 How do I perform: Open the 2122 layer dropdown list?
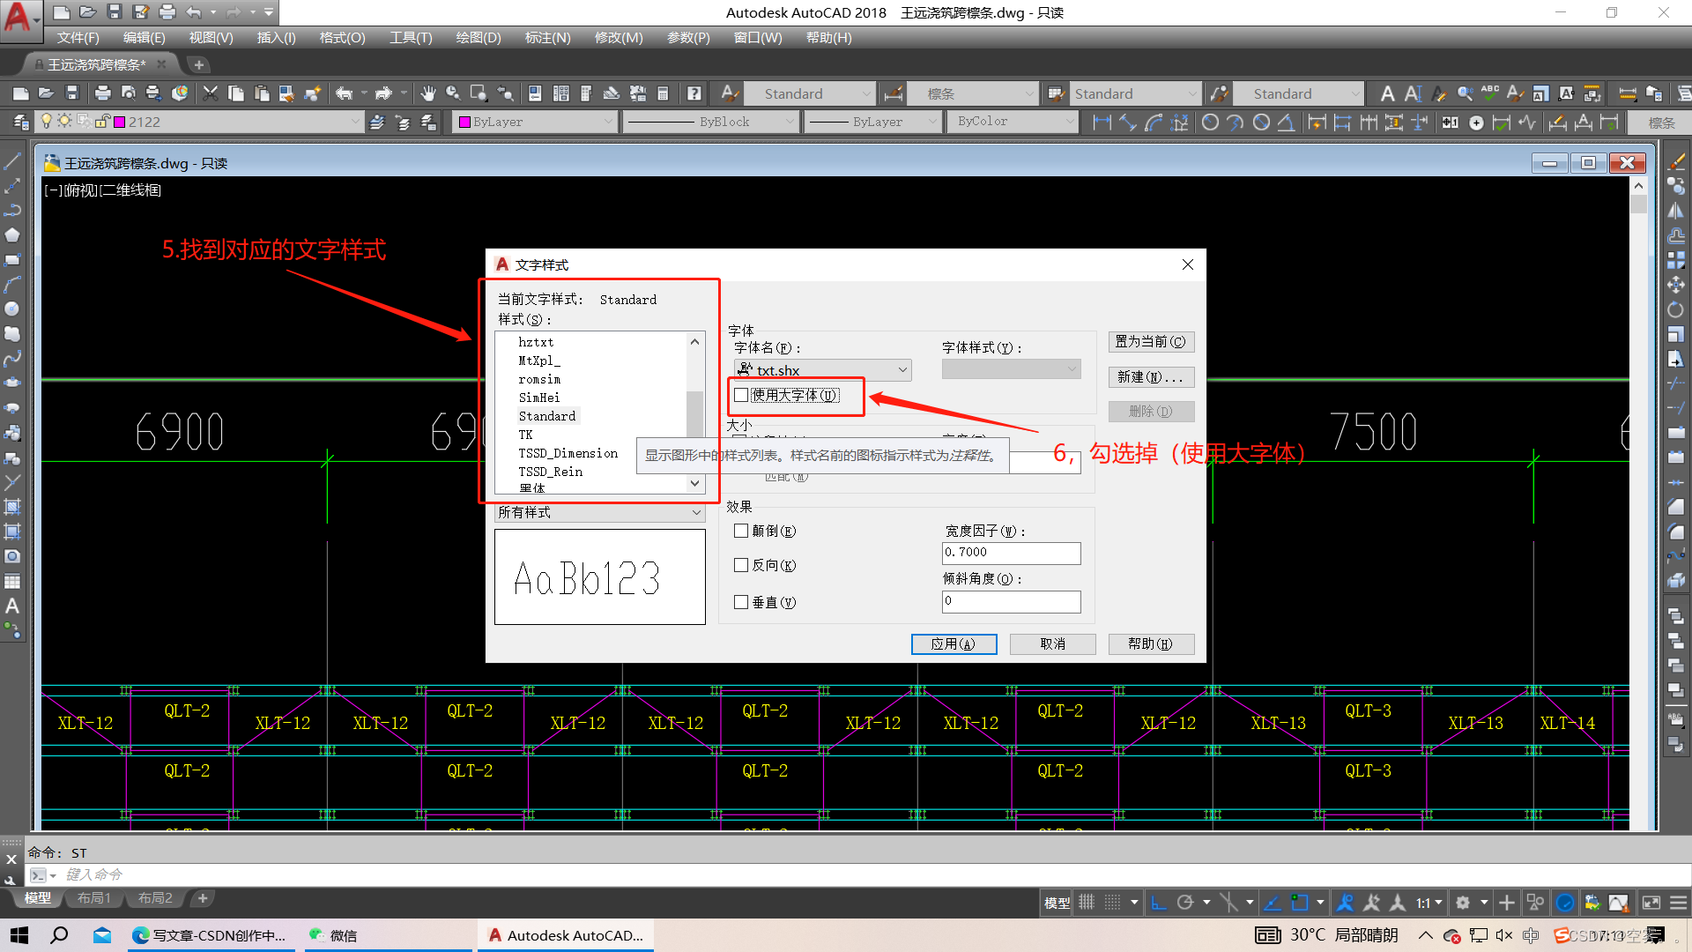coord(355,122)
